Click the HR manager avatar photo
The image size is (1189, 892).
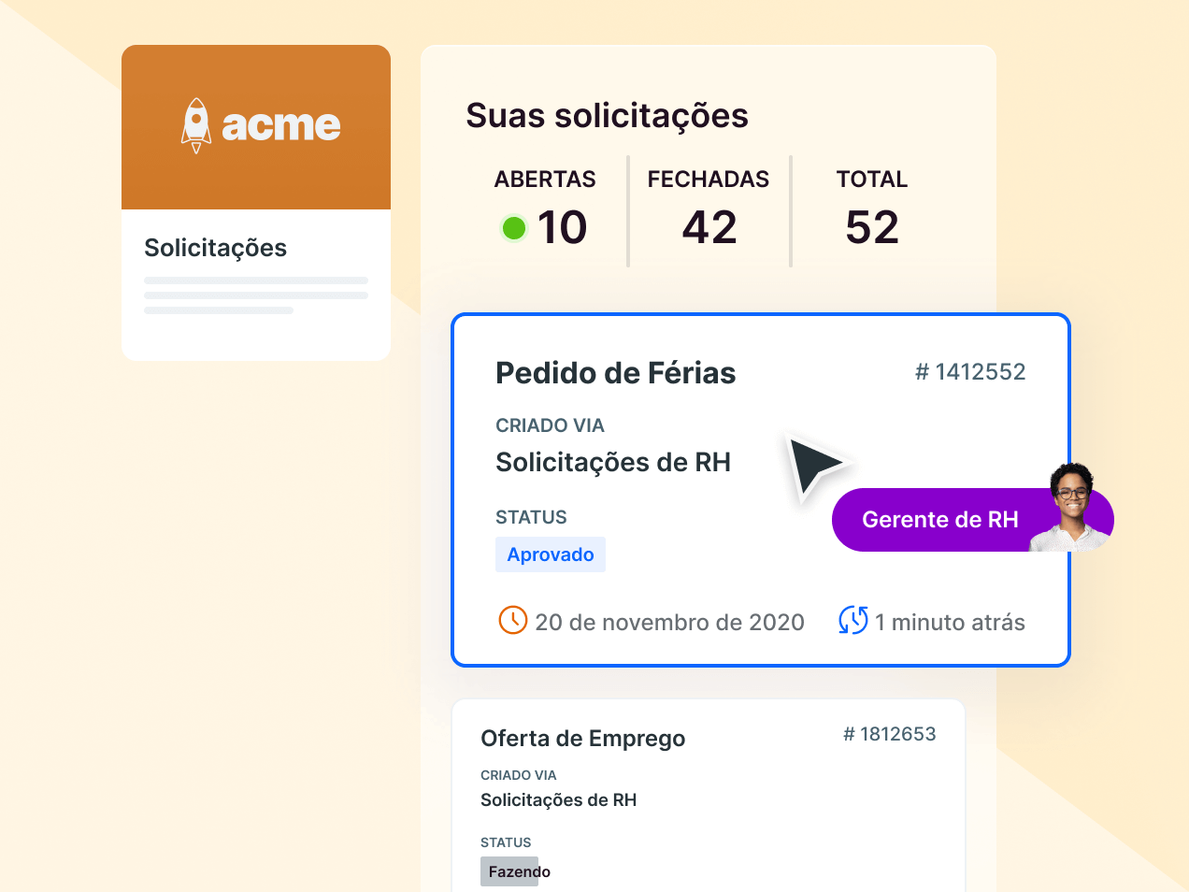(x=1072, y=508)
